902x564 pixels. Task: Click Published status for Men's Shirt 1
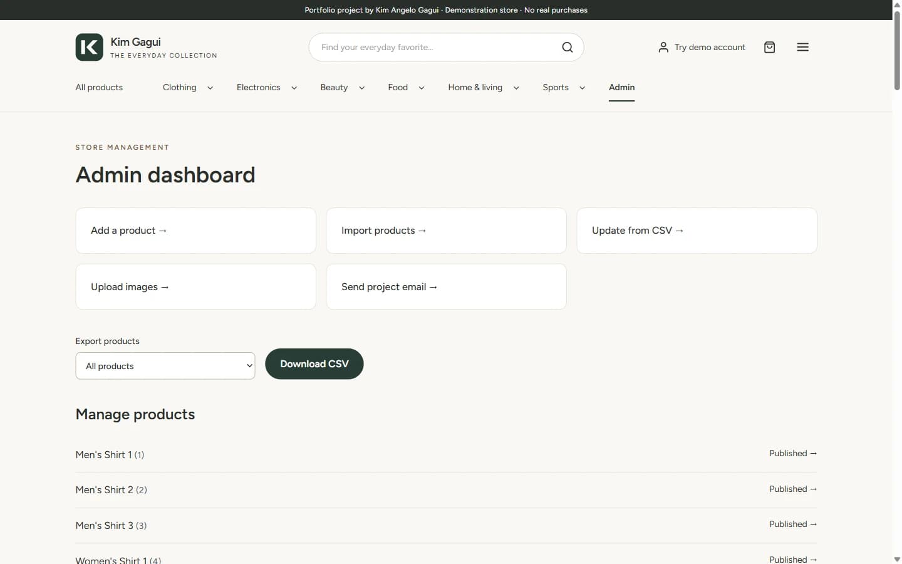click(793, 453)
